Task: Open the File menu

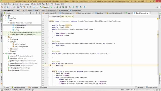Action: click(2, 4)
